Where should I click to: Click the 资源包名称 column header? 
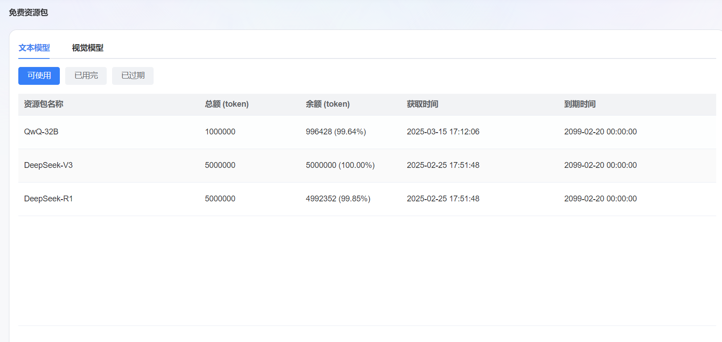[44, 104]
